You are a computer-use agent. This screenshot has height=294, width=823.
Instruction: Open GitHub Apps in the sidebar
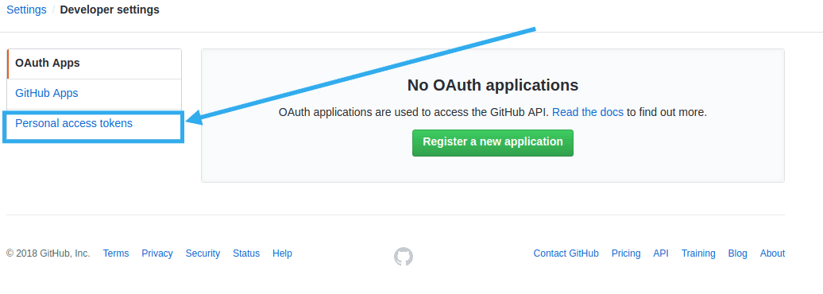click(95, 94)
